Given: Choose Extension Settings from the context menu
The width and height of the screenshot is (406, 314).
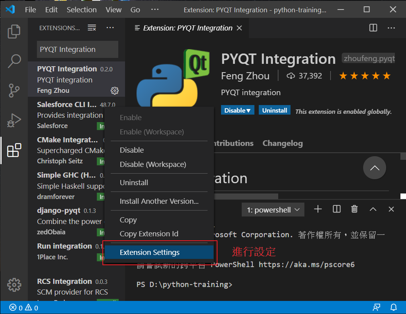Looking at the screenshot, I should pos(150,252).
